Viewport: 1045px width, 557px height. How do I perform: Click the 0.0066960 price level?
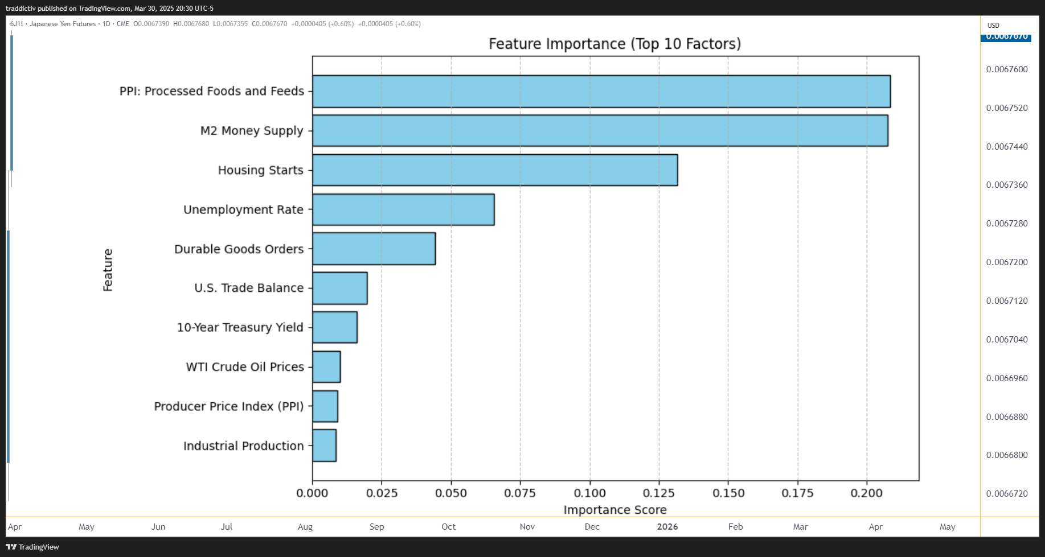click(x=1007, y=378)
